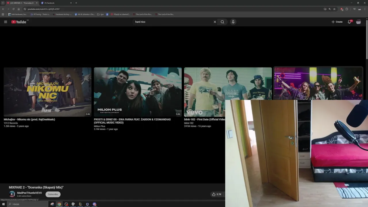Click the Hledat taskbar search box
368x207 pixels.
(28, 204)
